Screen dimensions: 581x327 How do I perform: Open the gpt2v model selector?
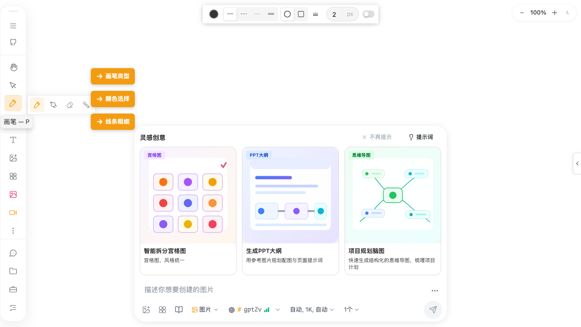point(249,310)
